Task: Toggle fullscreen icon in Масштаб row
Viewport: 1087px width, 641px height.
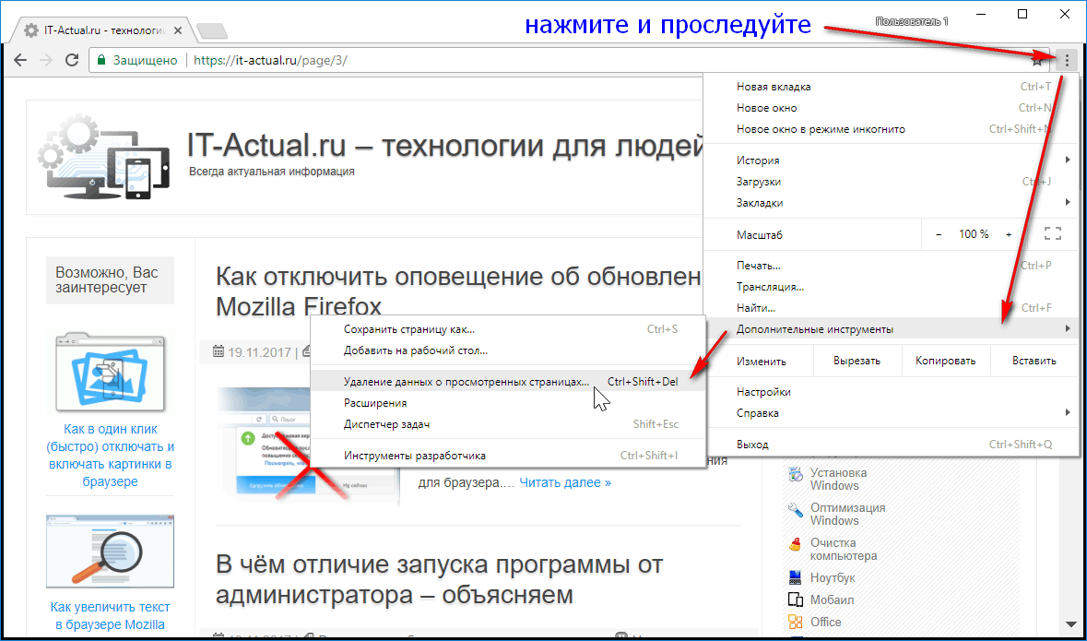Action: [x=1052, y=234]
